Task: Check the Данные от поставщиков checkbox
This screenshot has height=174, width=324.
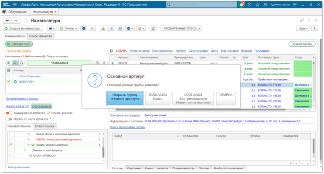Action: (x=11, y=150)
